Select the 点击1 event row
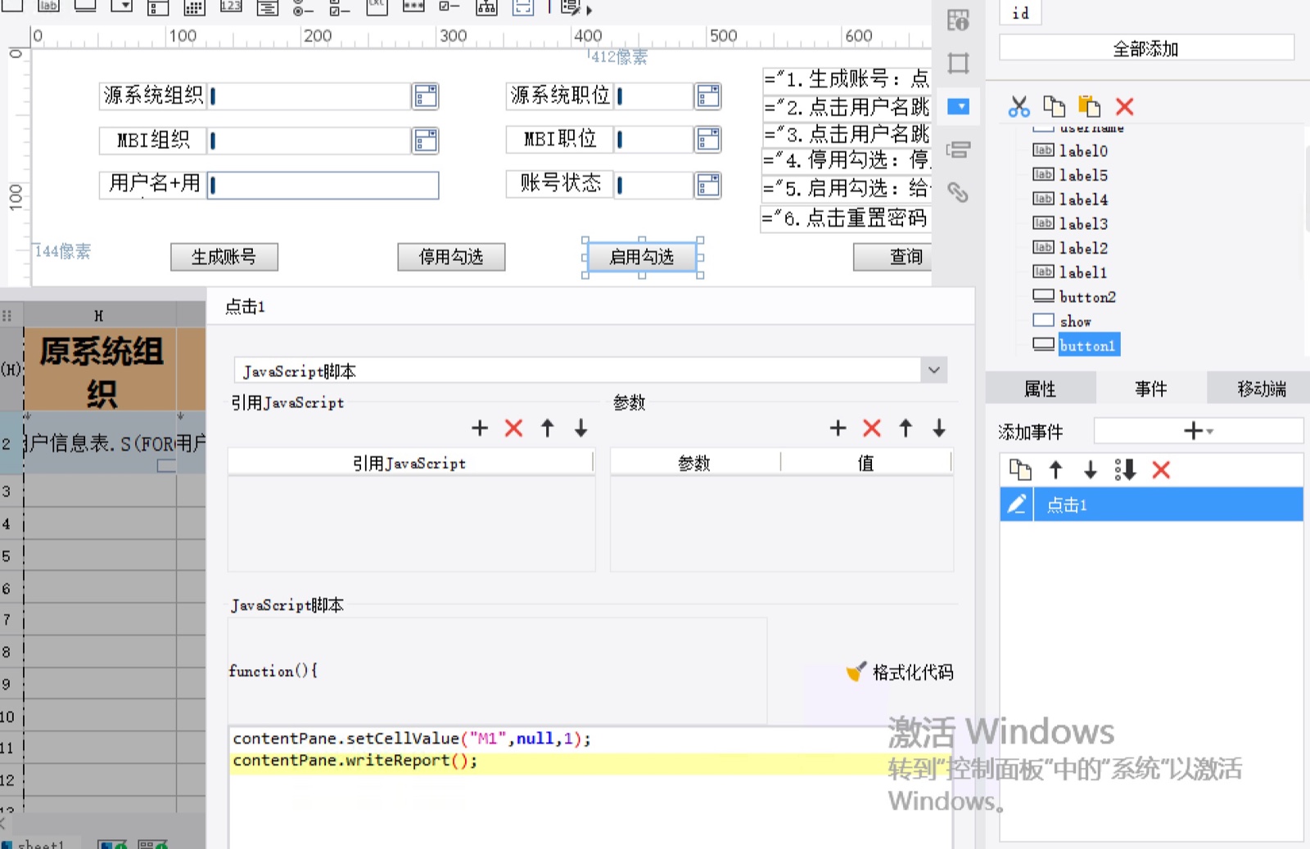Screen dimensions: 1310x849 (1151, 505)
